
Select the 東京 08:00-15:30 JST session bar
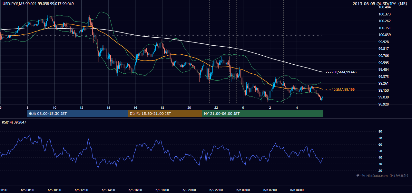pyautogui.click(x=77, y=114)
